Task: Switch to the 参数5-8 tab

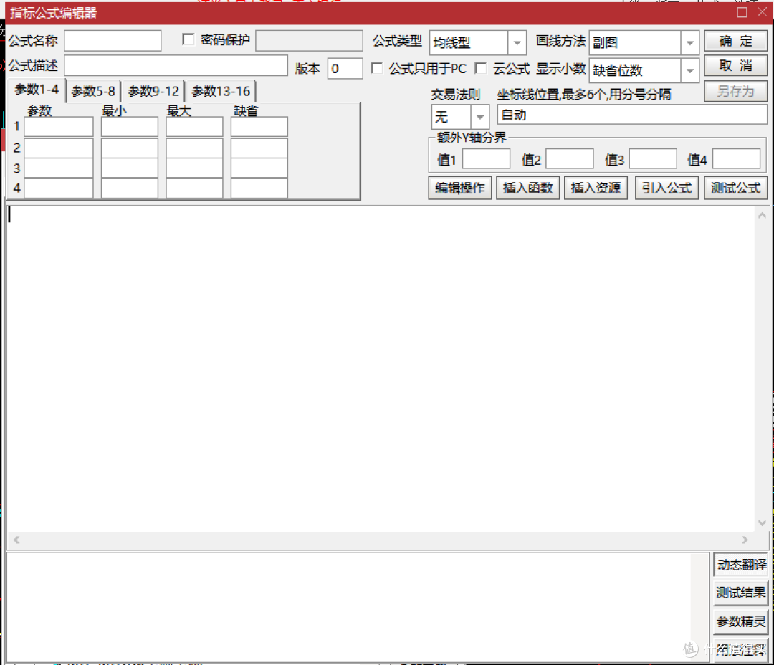Action: [93, 91]
